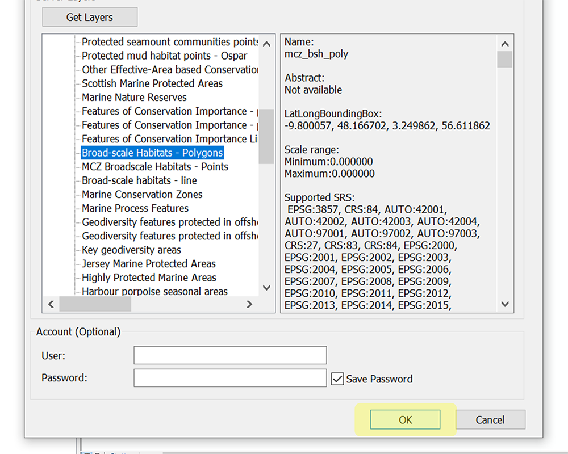Click the layer list down scroll arrow

[266, 288]
